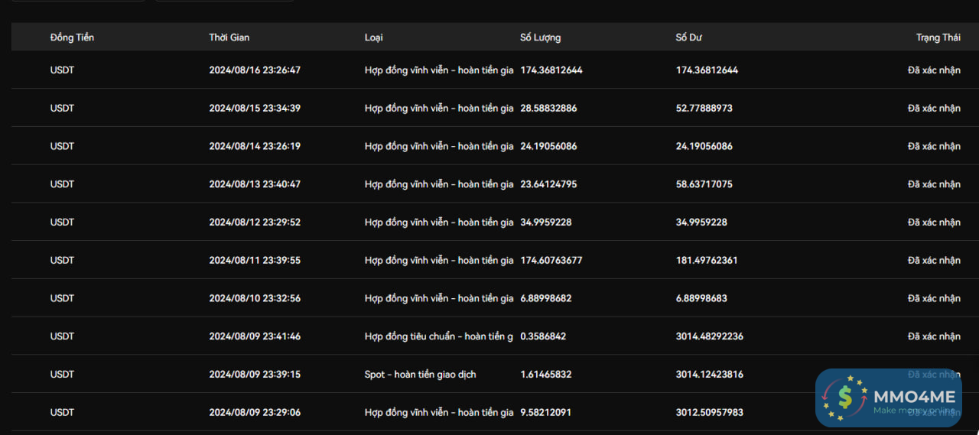Image resolution: width=979 pixels, height=435 pixels.
Task: Click Đã xác nhận status in 08/11 row
Action: (934, 261)
